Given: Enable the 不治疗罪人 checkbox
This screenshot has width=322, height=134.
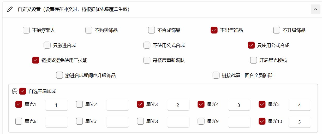Looking at the screenshot, I should click(26, 30).
